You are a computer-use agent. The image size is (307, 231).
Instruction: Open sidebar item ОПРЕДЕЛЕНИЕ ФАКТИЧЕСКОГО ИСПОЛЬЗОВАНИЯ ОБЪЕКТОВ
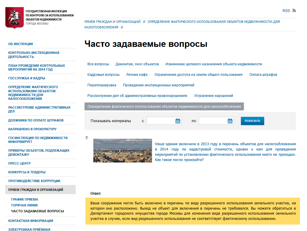click(33, 93)
